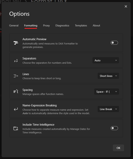Select the Templates tab

pyautogui.click(x=81, y=26)
